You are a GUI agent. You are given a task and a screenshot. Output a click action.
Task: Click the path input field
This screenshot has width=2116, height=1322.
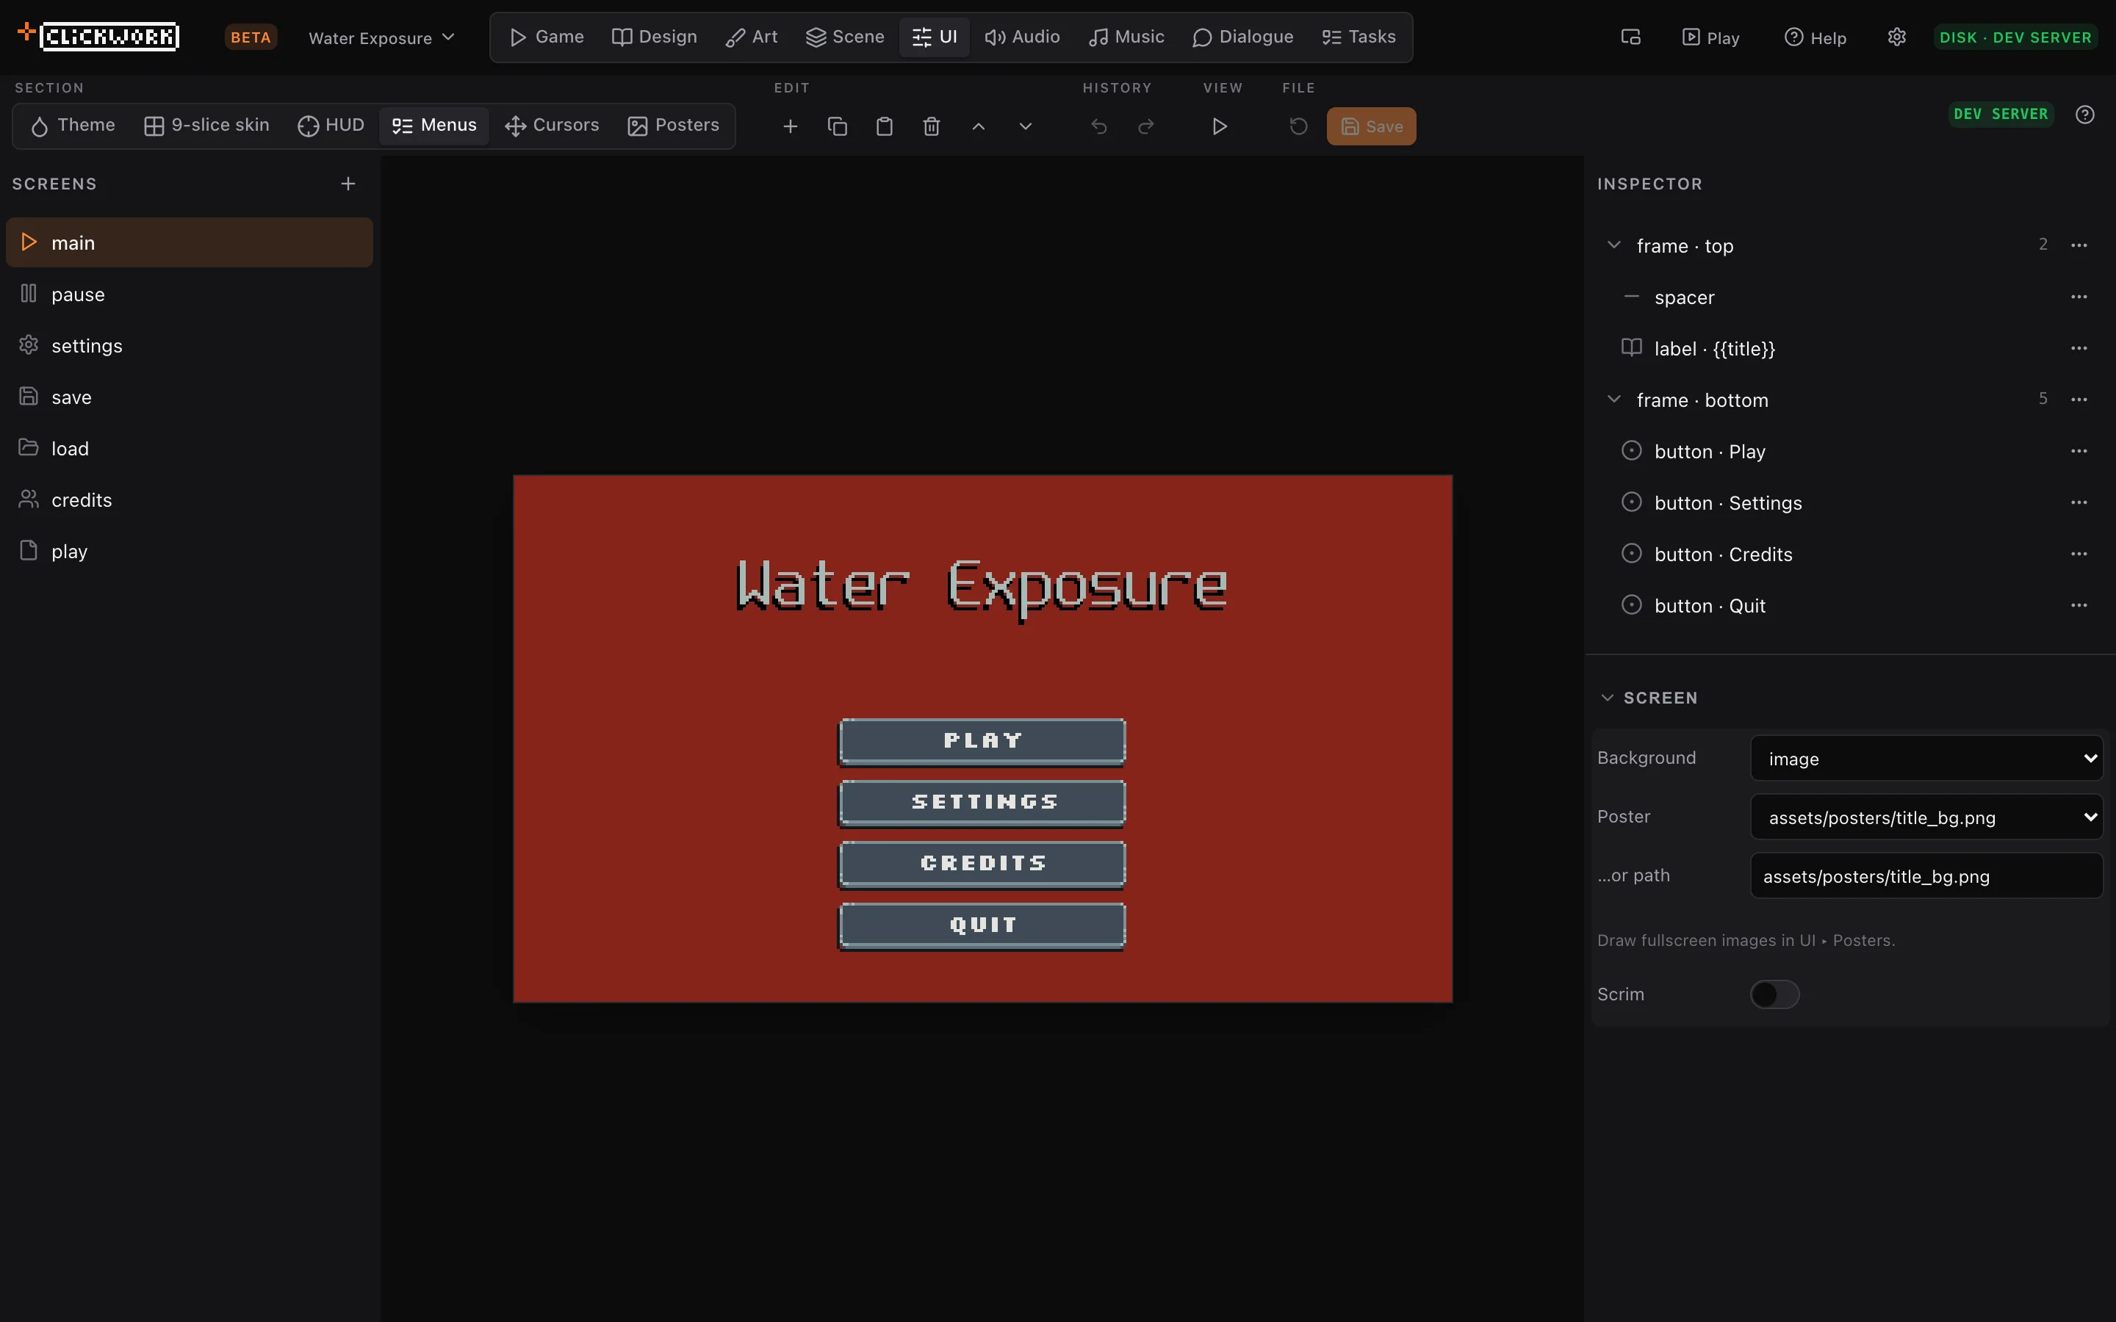1926,876
